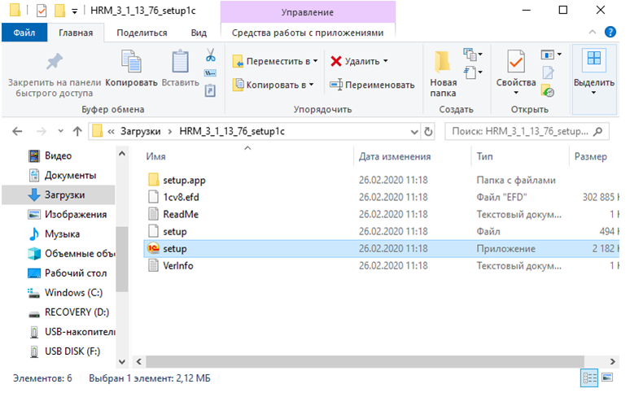Image resolution: width=630 pixels, height=393 pixels.
Task: Refresh the current folder view
Action: [429, 131]
